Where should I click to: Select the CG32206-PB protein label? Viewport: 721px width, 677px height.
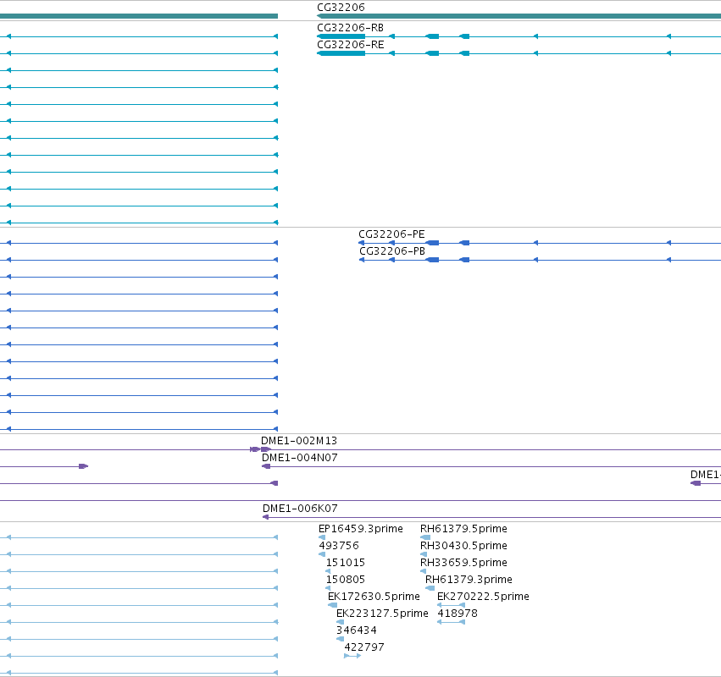point(391,251)
